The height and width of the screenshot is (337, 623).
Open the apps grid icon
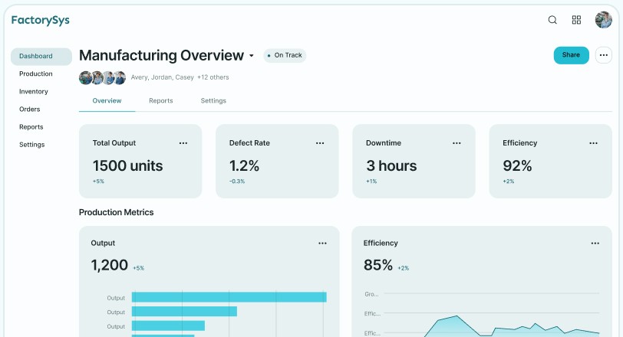(x=577, y=20)
